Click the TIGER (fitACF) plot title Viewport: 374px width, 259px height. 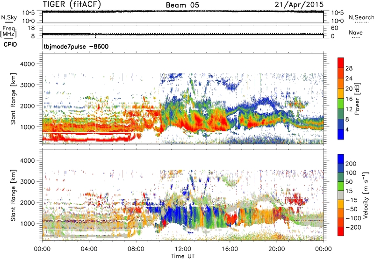[72, 5]
